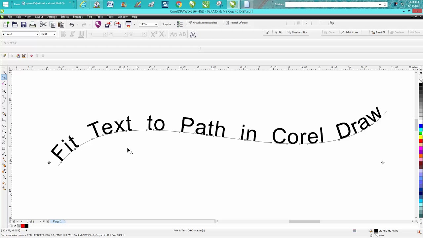Viewport: 423px width, 238px height.
Task: Select the Shape tool in the toolbox
Action: 4,77
